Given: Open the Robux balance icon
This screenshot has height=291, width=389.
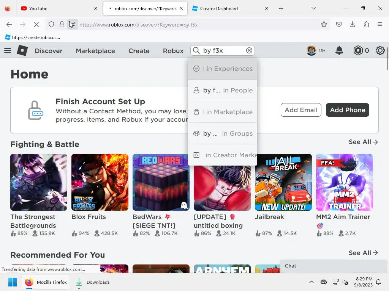Looking at the screenshot, I should 358,50.
